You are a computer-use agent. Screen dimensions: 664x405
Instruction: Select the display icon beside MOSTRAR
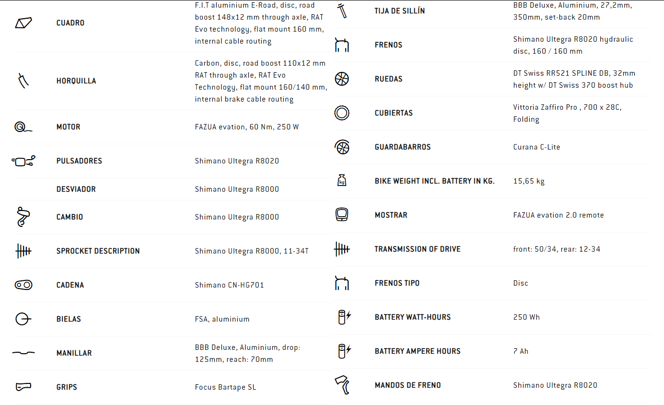point(342,215)
